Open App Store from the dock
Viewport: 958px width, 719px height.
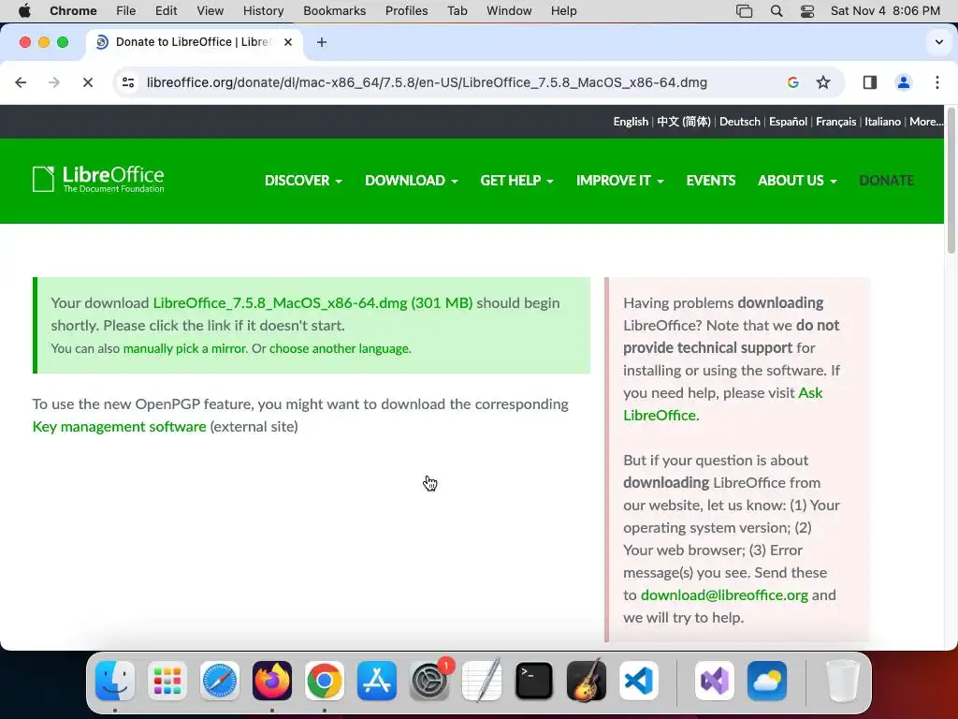pyautogui.click(x=377, y=682)
